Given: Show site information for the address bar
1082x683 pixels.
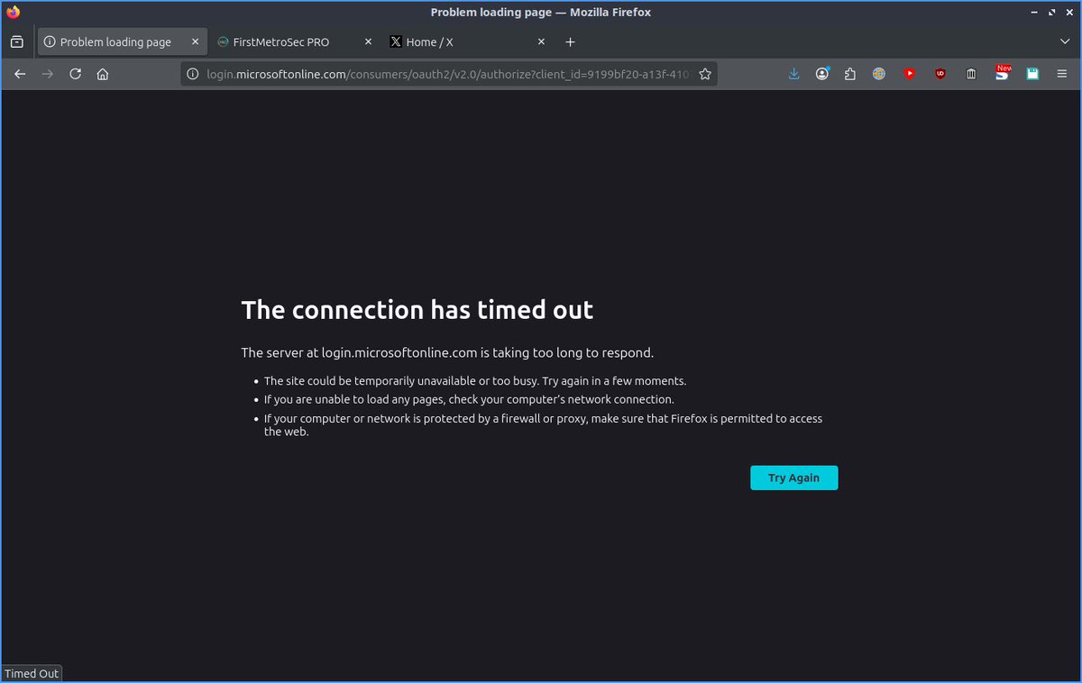Looking at the screenshot, I should pyautogui.click(x=193, y=74).
